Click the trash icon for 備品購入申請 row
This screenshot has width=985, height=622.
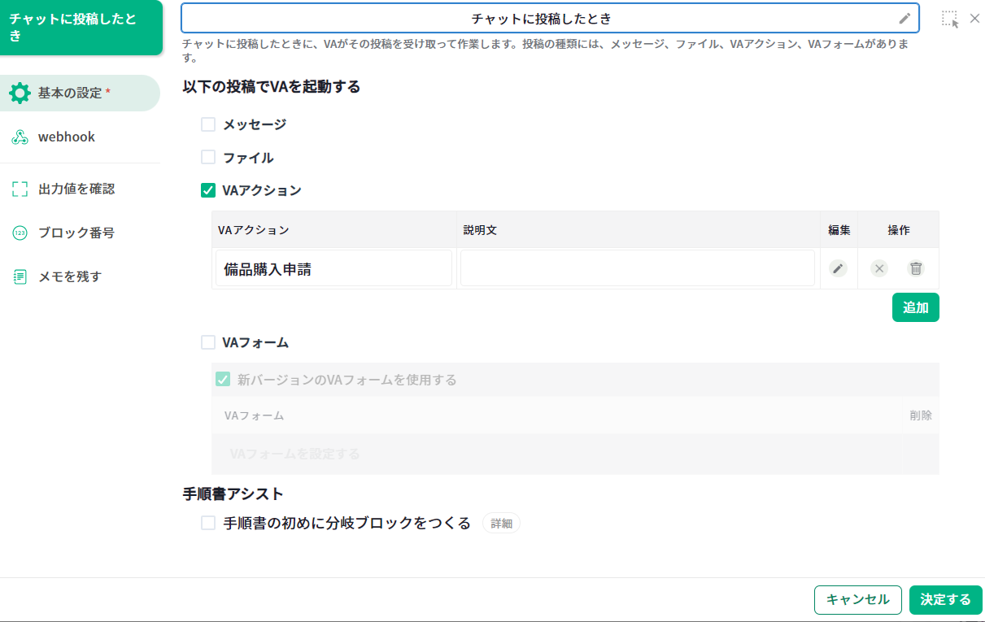point(916,268)
